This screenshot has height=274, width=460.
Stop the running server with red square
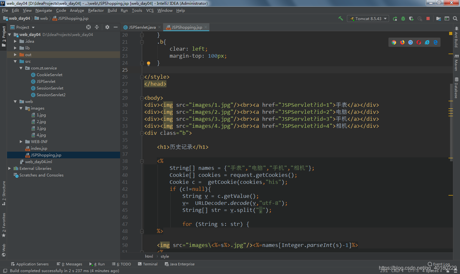pyautogui.click(x=428, y=18)
